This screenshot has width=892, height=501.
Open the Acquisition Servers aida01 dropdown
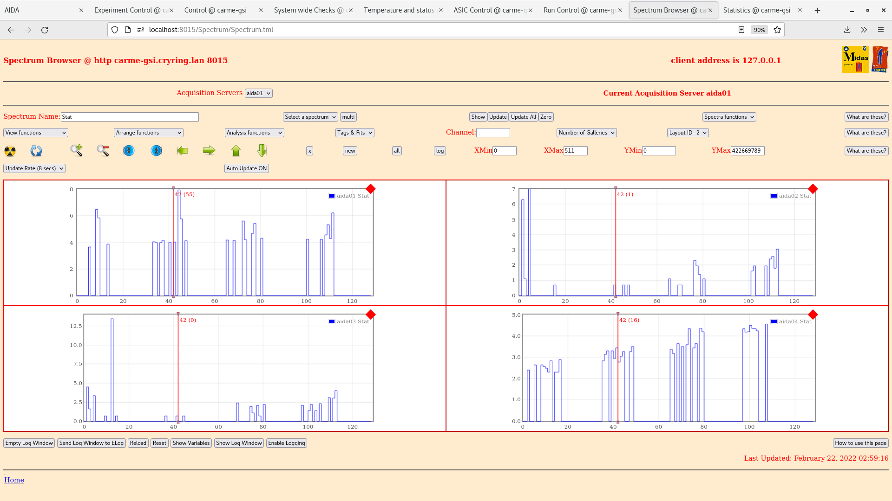pos(258,93)
